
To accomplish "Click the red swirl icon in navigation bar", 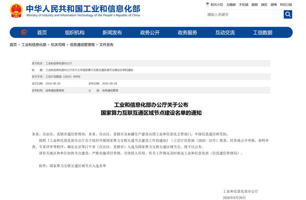I will [24, 32].
